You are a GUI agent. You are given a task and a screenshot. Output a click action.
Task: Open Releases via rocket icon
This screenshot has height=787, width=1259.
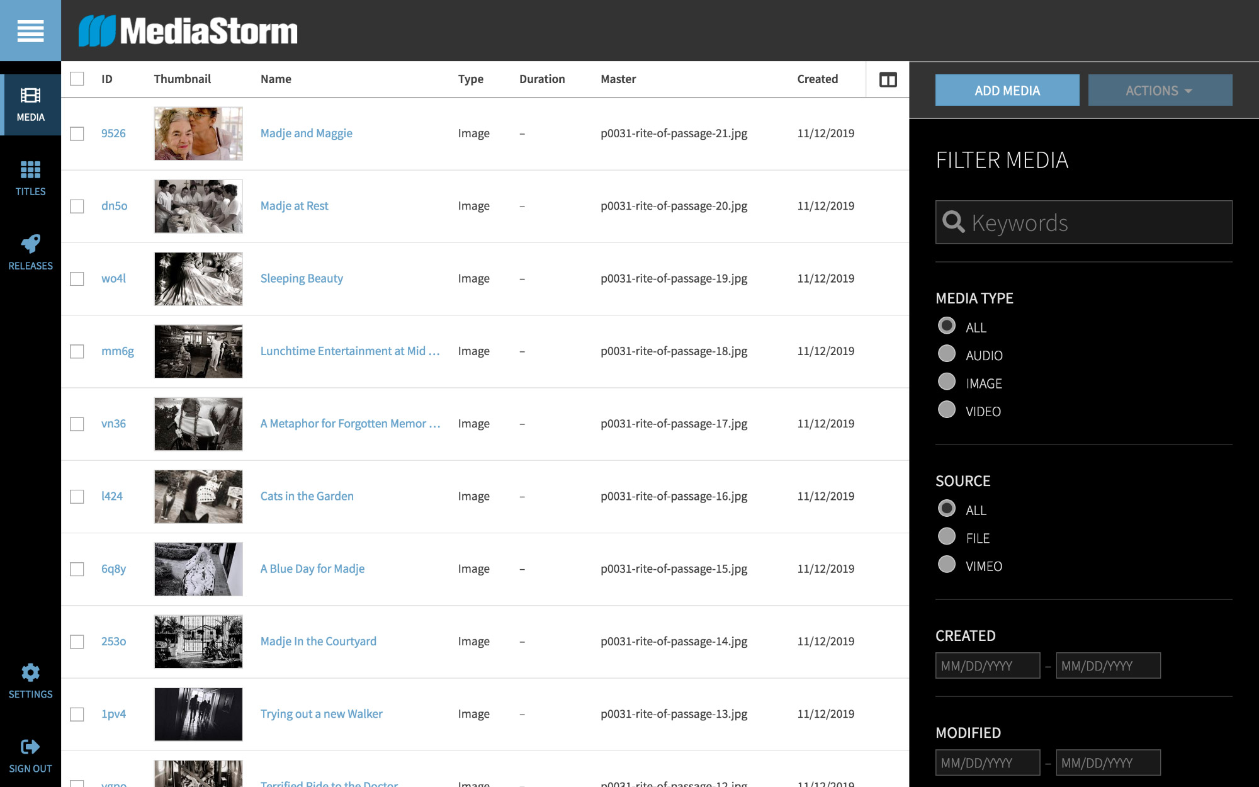[30, 252]
